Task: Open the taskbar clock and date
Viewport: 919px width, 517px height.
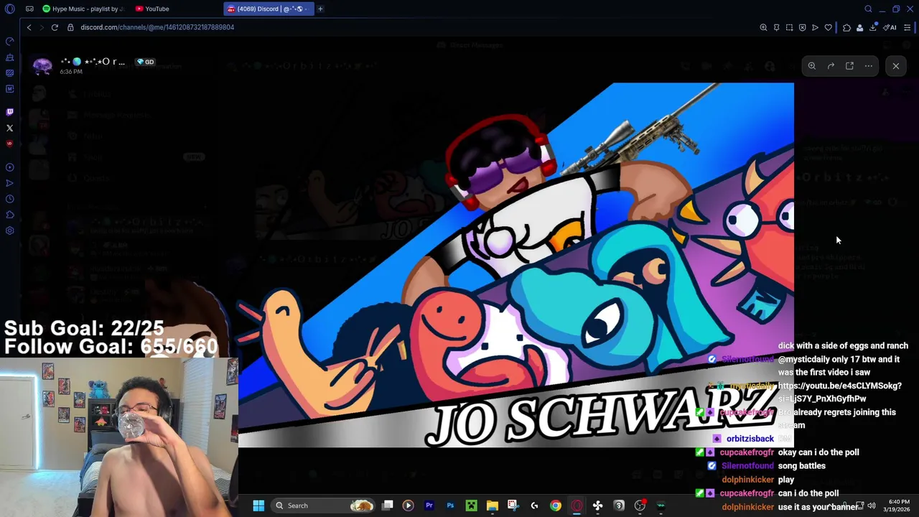Action: pyautogui.click(x=899, y=506)
